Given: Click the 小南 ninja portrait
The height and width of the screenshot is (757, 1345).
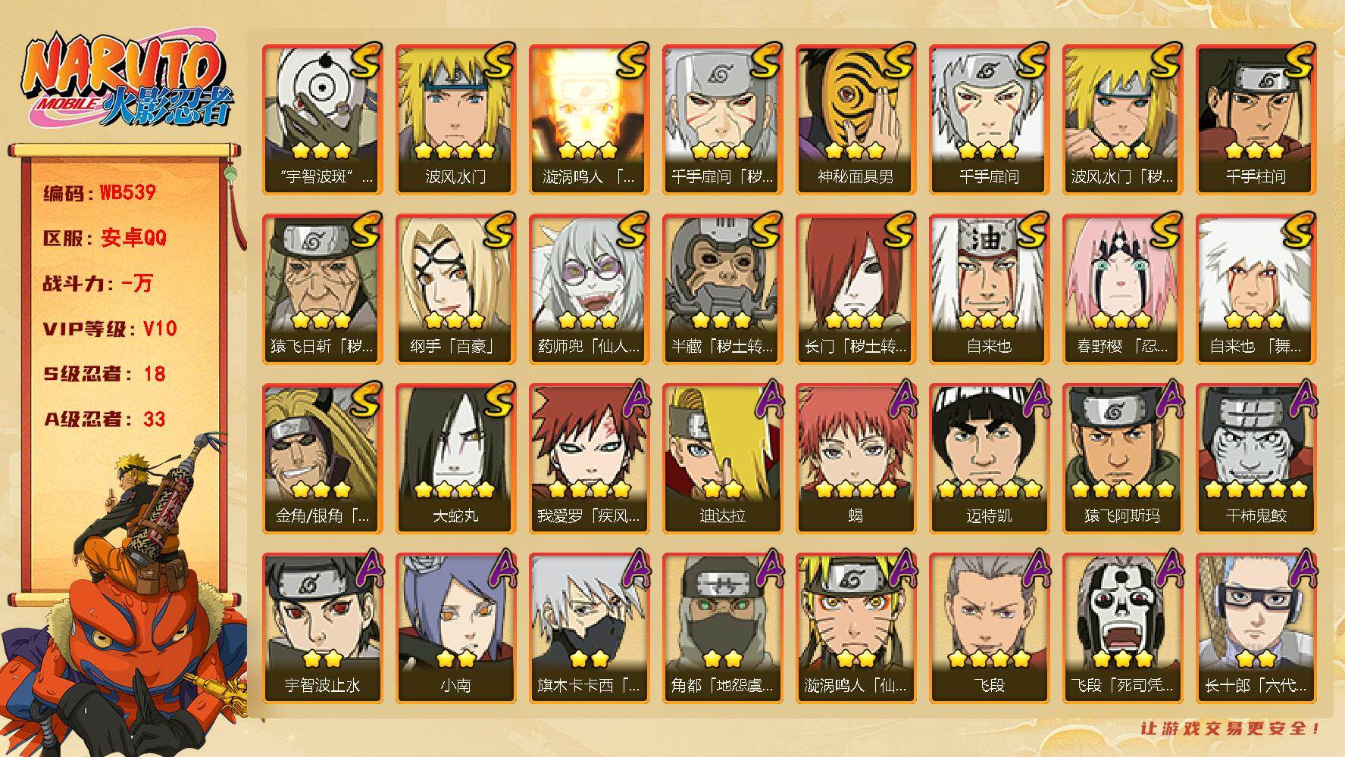Looking at the screenshot, I should (x=455, y=628).
